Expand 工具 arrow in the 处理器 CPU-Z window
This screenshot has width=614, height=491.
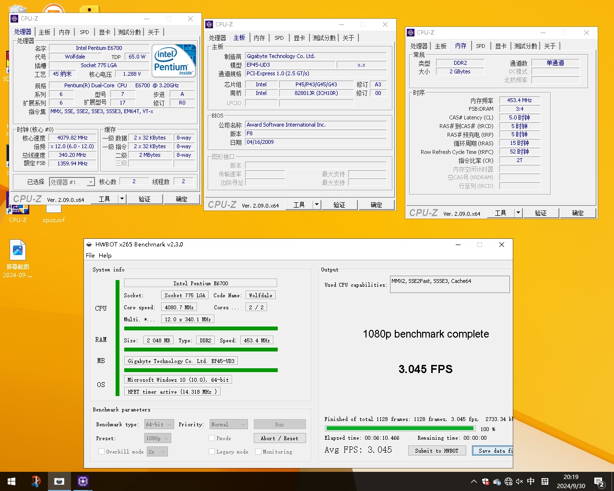[x=122, y=199]
